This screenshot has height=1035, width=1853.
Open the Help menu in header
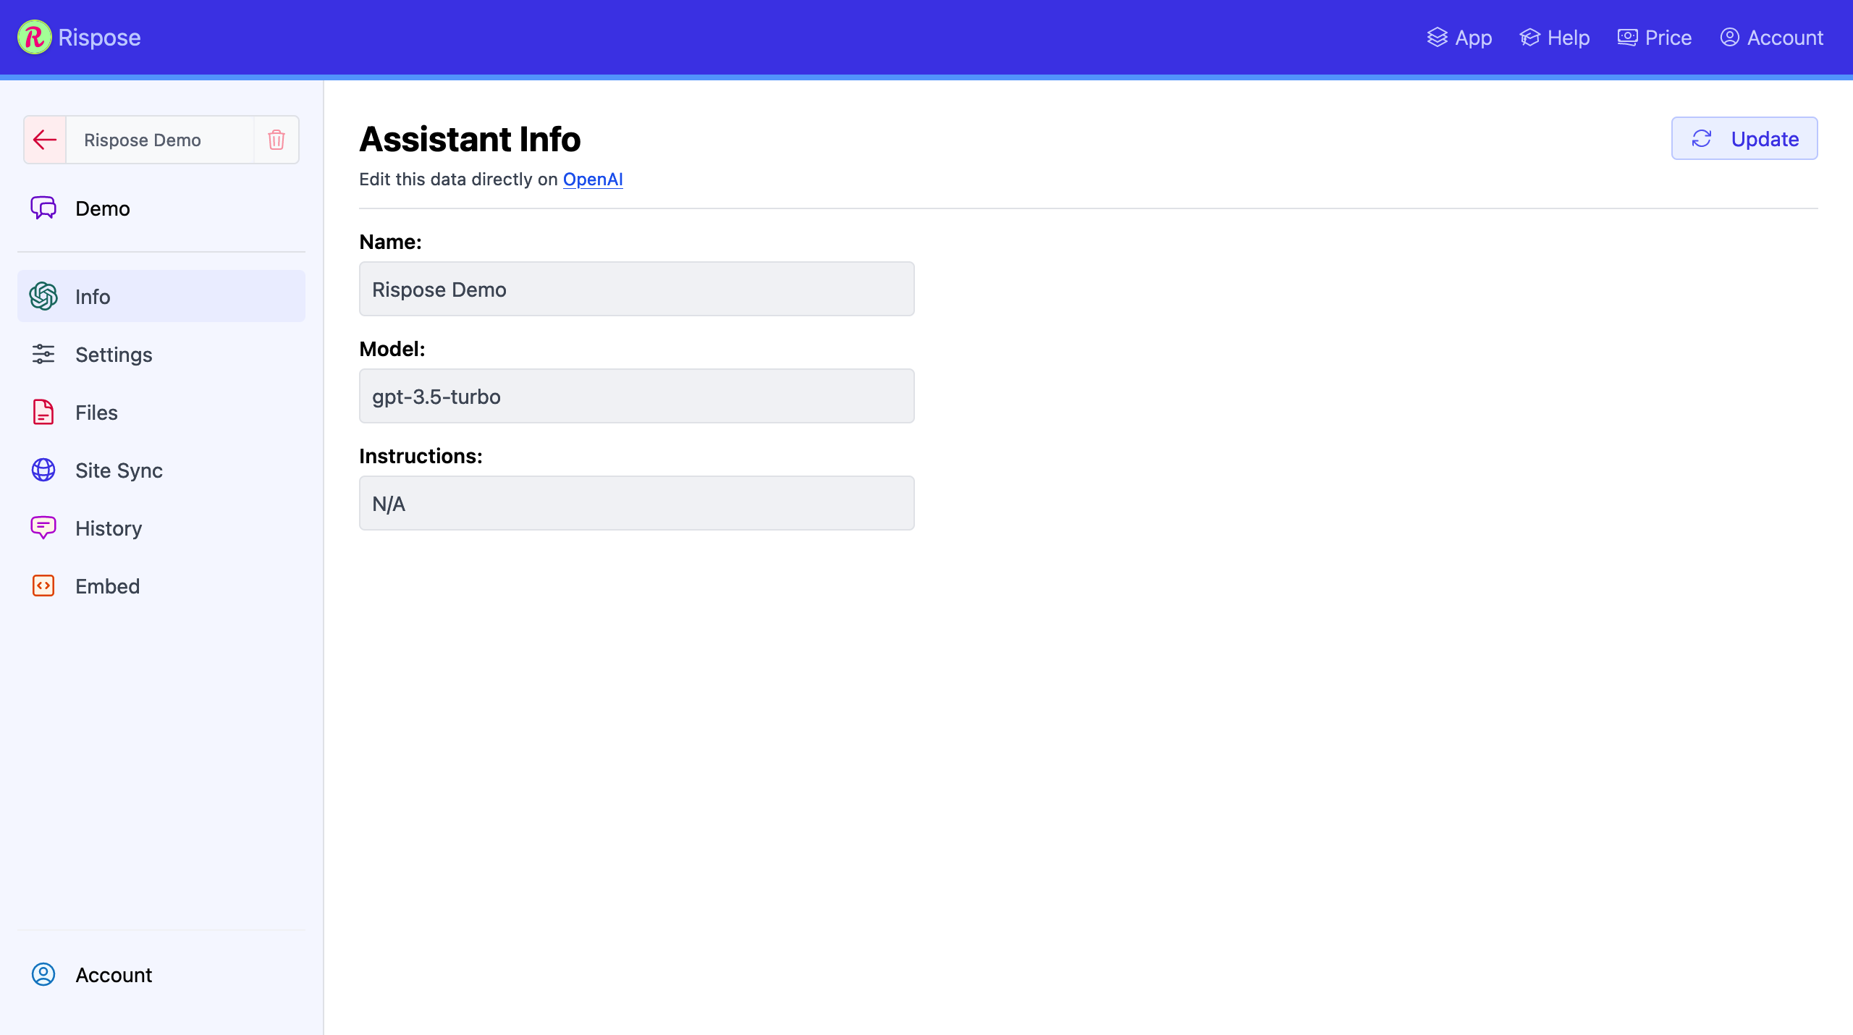coord(1555,38)
